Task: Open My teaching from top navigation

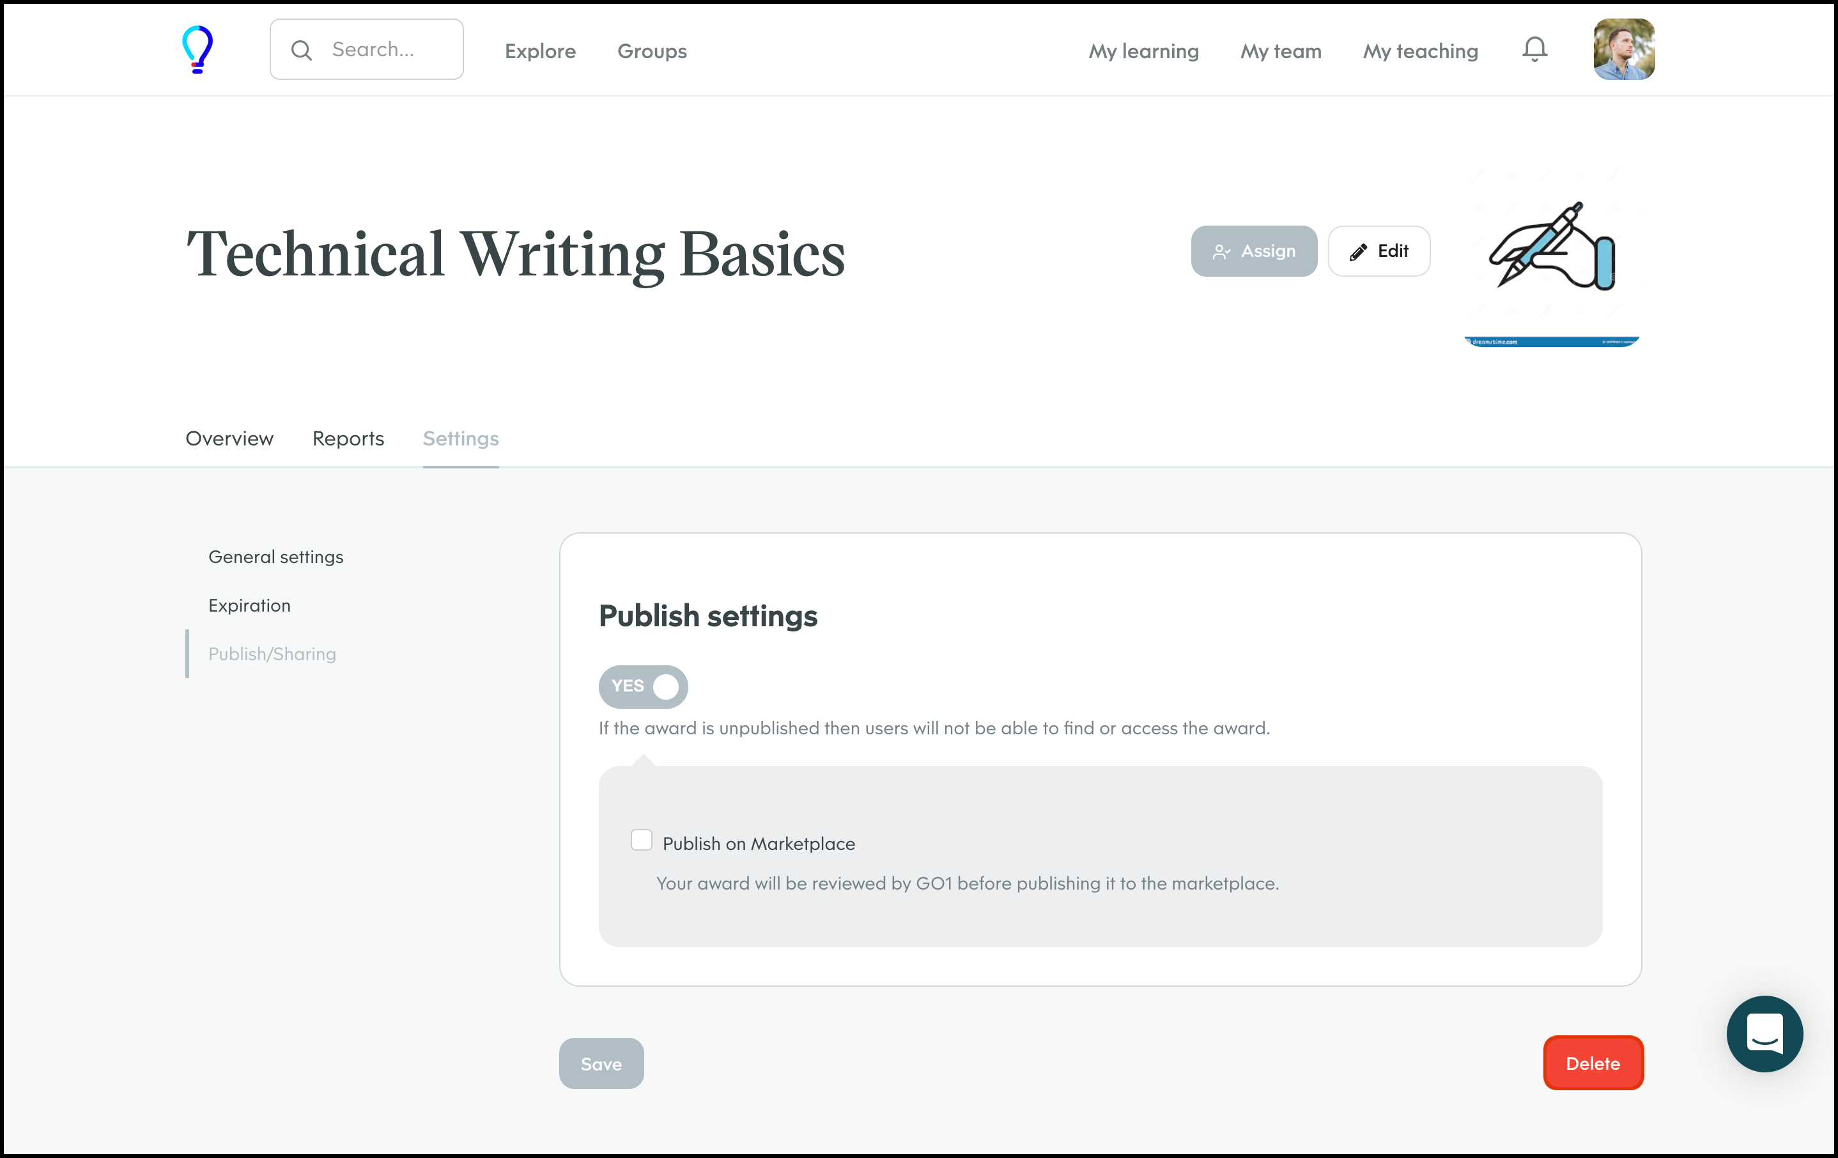Action: [1419, 51]
